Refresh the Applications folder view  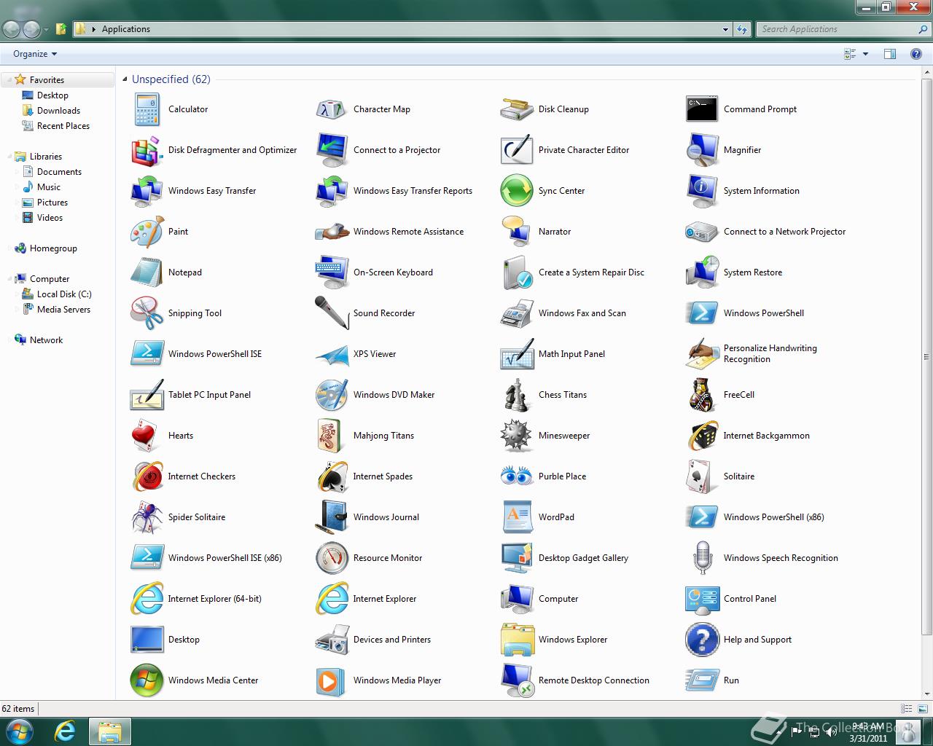pos(742,29)
